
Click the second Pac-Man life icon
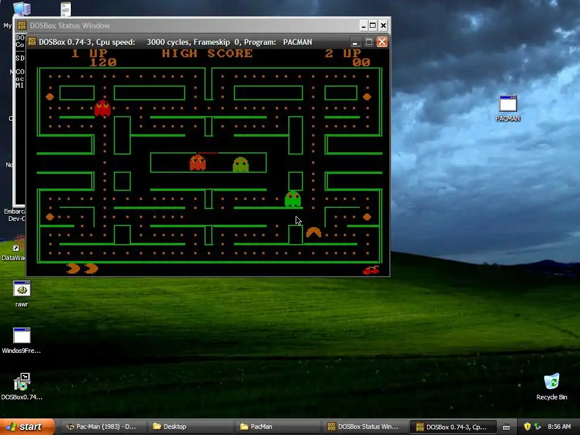tap(91, 268)
